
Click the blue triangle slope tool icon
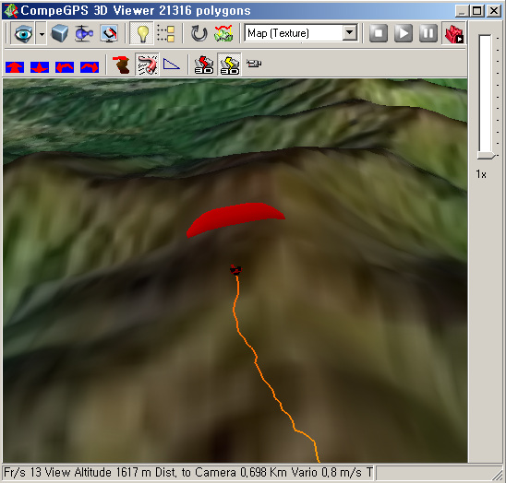pos(172,65)
